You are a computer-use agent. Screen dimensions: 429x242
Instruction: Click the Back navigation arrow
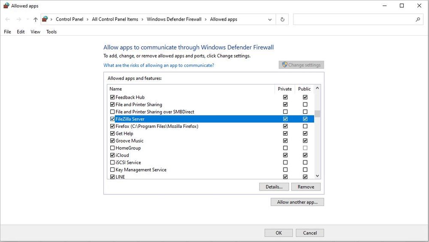pos(7,19)
